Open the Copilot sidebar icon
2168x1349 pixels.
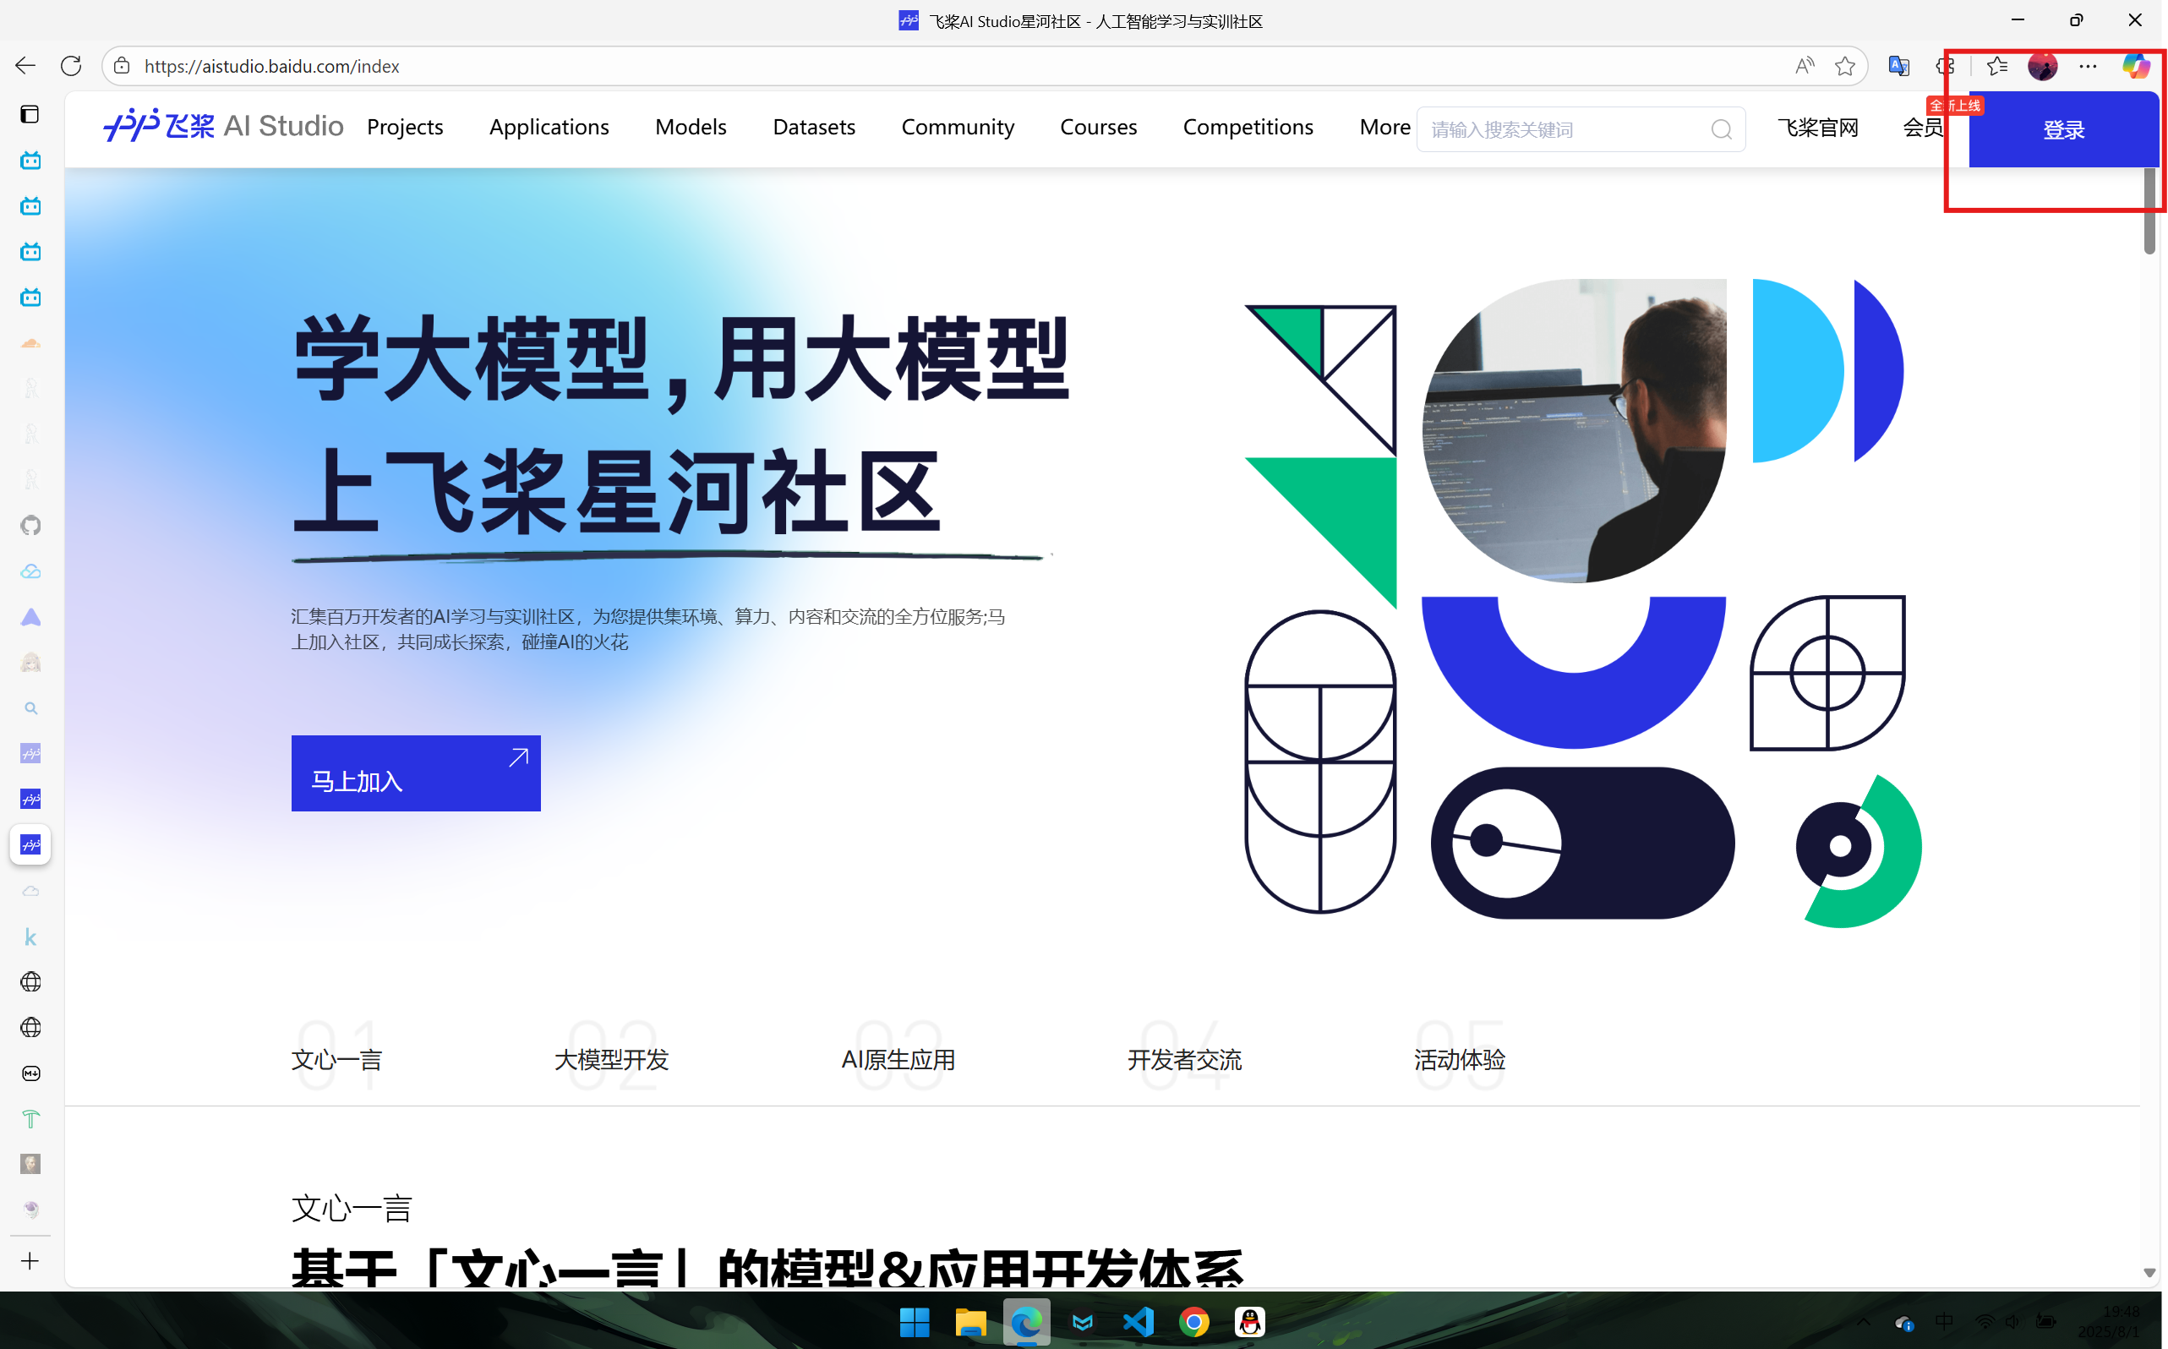click(x=2135, y=66)
